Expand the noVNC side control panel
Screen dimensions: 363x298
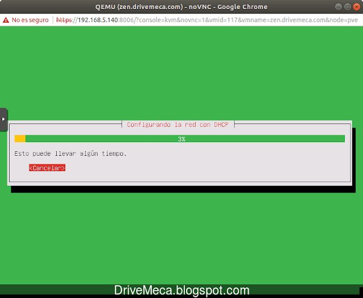3,120
